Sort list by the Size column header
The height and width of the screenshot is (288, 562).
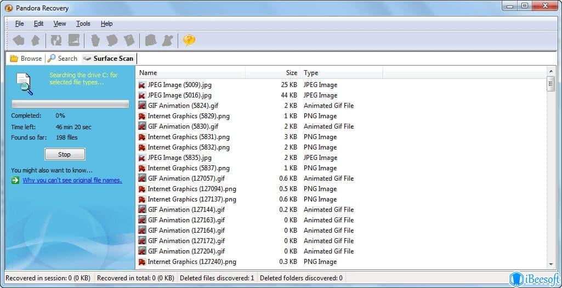point(273,73)
